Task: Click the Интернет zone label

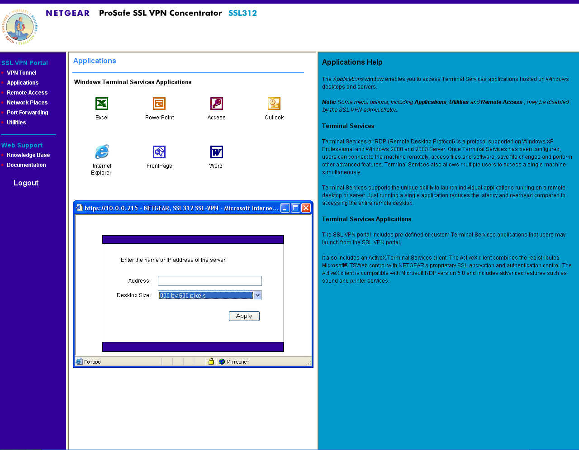Action: [238, 362]
